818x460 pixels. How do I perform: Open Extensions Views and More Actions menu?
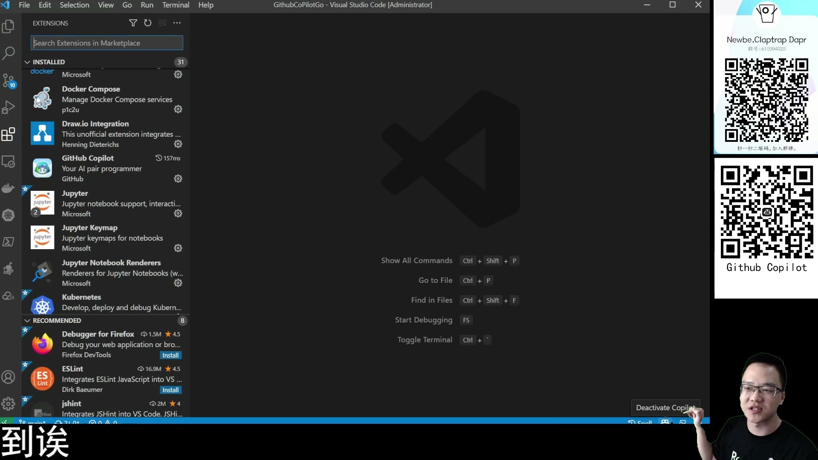click(x=177, y=23)
